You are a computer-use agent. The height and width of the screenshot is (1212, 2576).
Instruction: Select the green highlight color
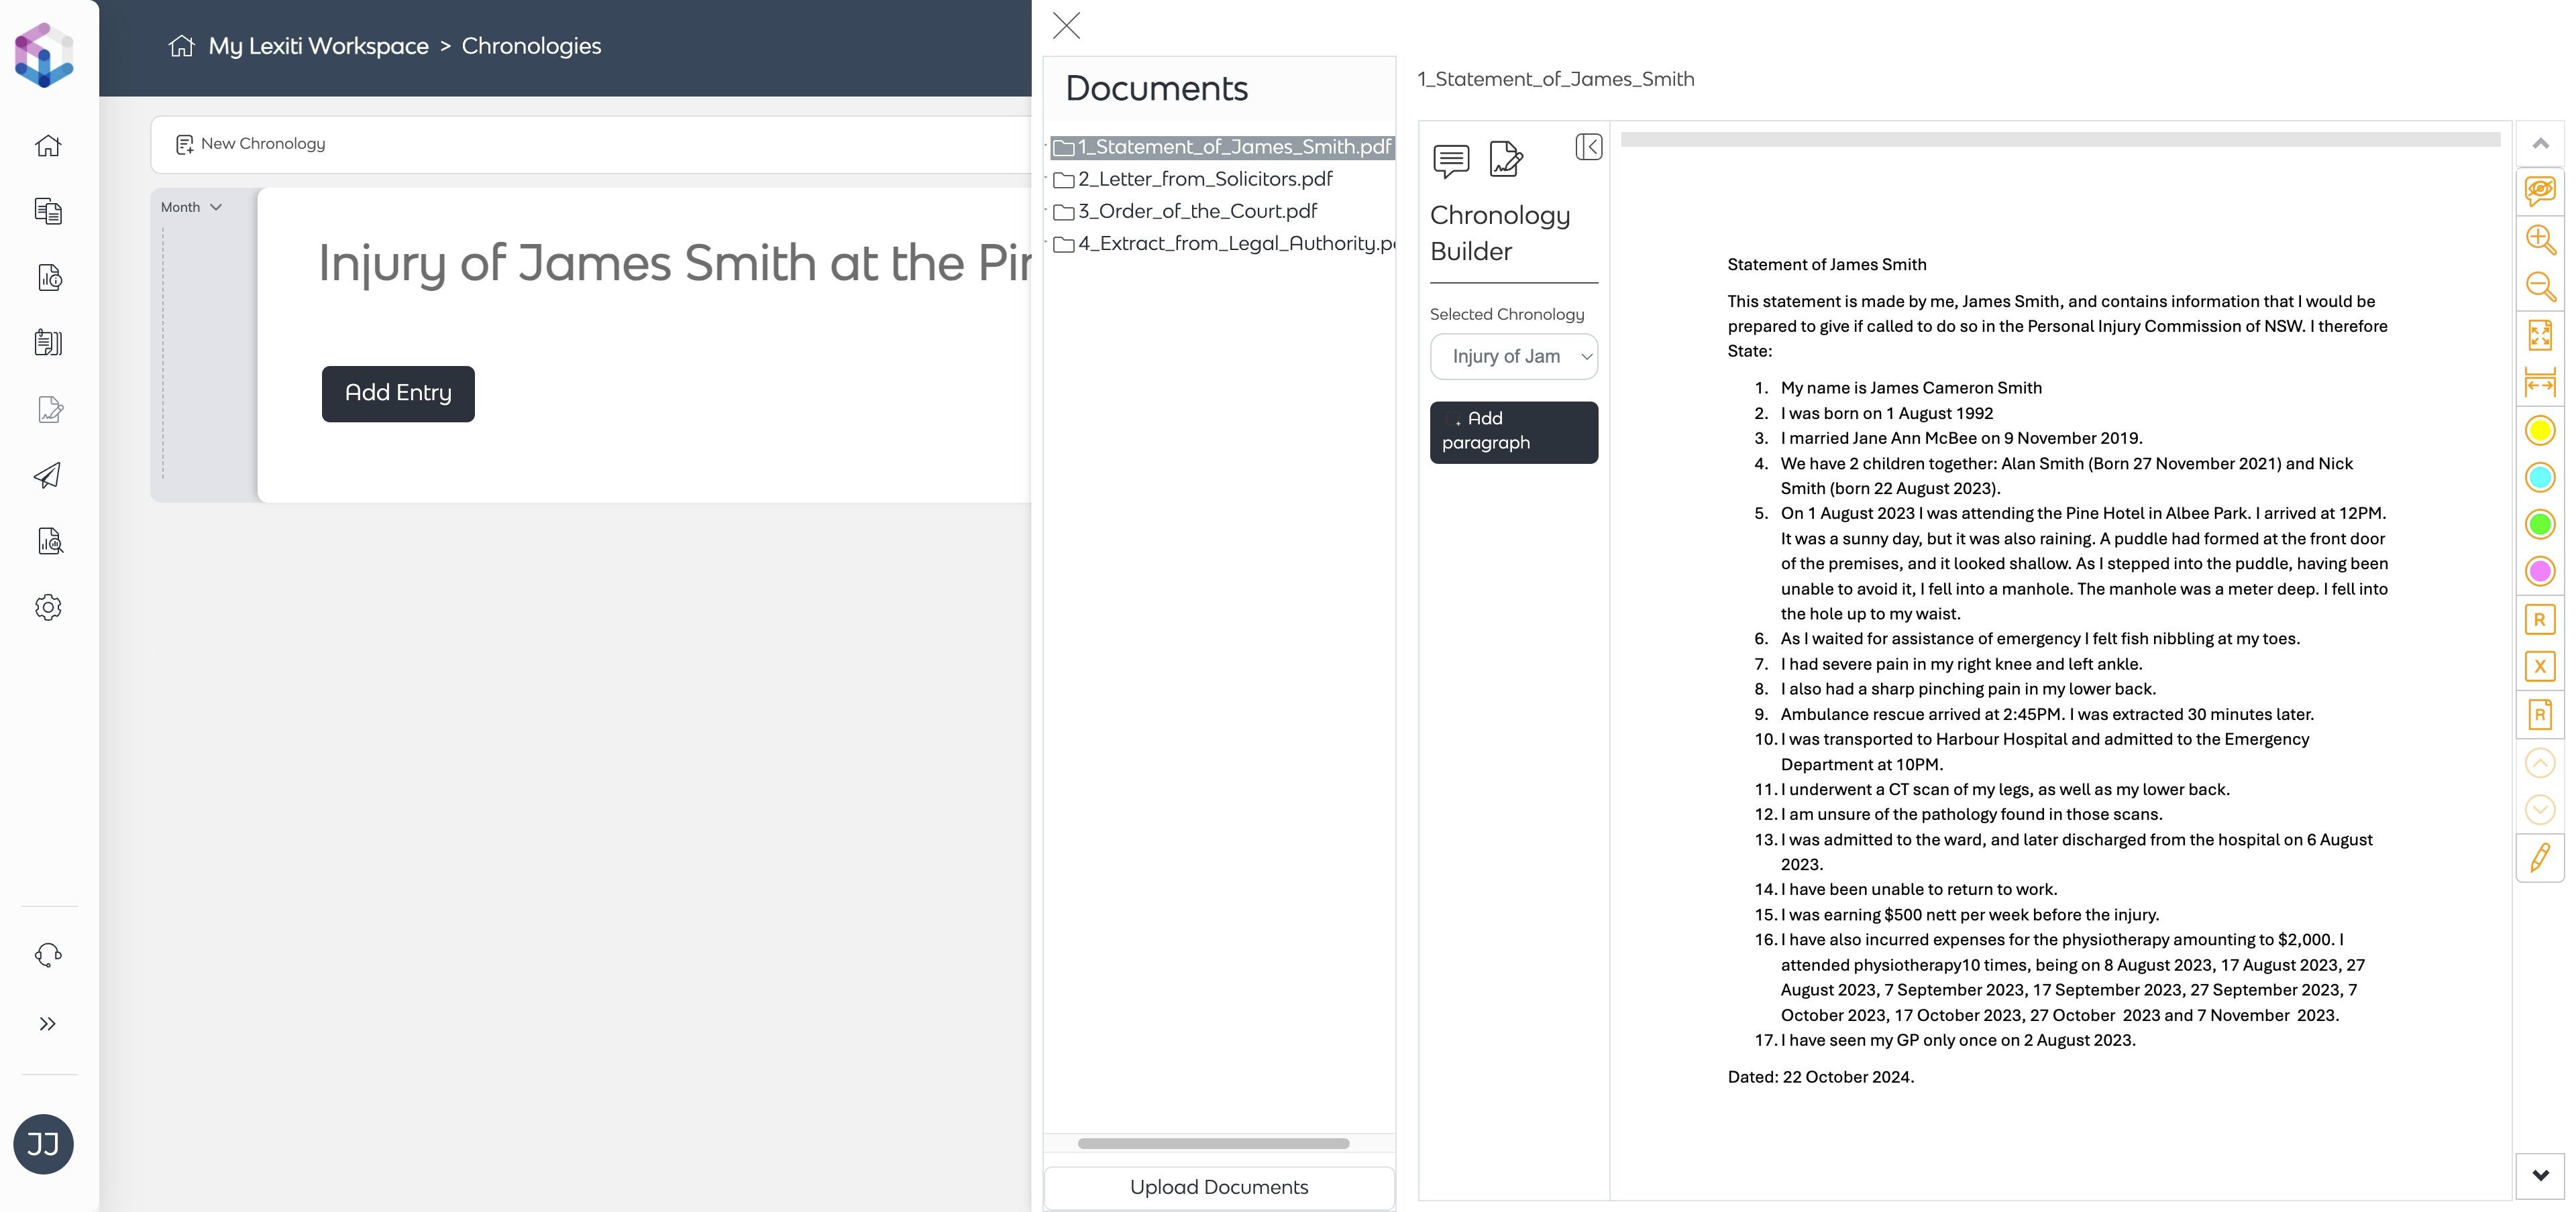[x=2539, y=524]
